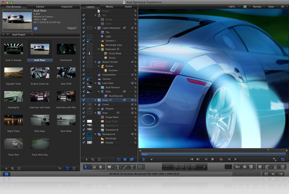This screenshot has height=194, width=289.
Task: Add a new camera from toolbar
Action: pyautogui.click(x=237, y=167)
